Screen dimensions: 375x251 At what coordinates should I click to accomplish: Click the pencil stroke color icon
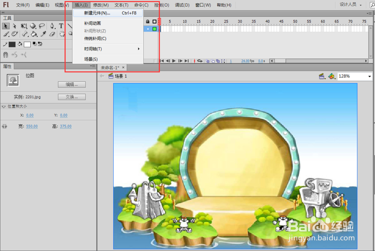5,44
